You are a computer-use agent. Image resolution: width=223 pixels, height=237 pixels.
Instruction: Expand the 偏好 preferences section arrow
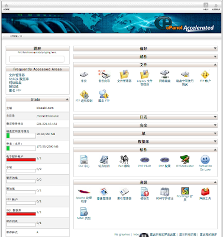click(x=215, y=48)
